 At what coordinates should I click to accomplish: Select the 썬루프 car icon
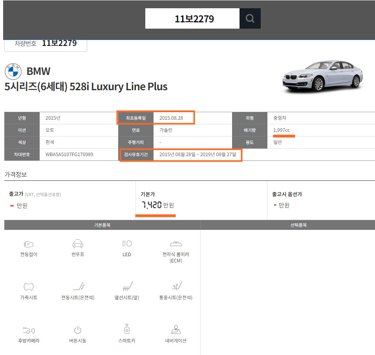tap(78, 244)
